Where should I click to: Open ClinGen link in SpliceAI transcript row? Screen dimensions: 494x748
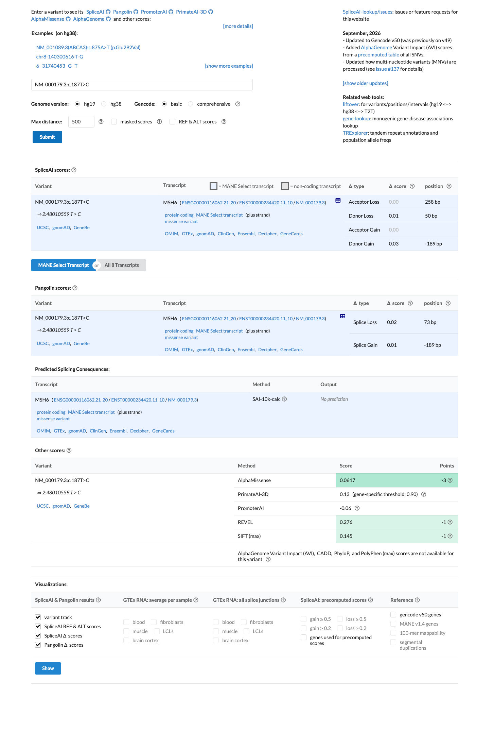pyautogui.click(x=226, y=234)
